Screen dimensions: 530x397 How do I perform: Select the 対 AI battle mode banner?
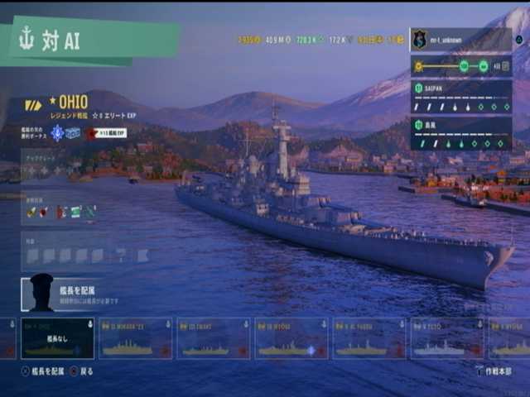[91, 41]
